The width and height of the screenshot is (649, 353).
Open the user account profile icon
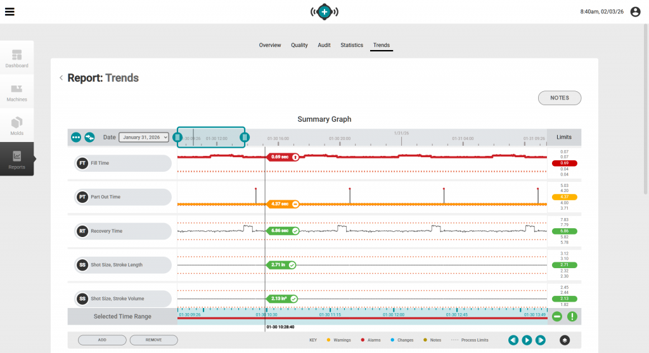point(635,11)
